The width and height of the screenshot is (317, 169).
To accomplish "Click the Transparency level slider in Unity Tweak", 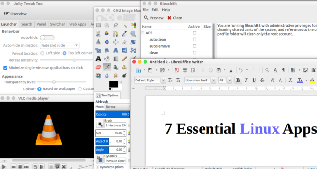I will (61, 82).
